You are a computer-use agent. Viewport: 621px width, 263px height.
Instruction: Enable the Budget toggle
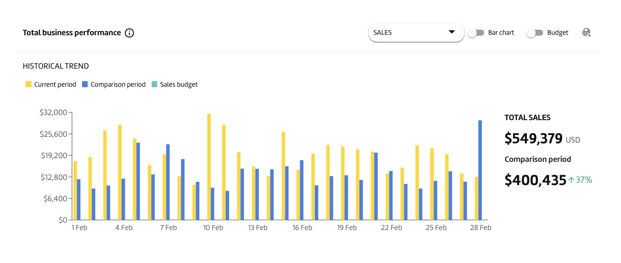point(535,33)
